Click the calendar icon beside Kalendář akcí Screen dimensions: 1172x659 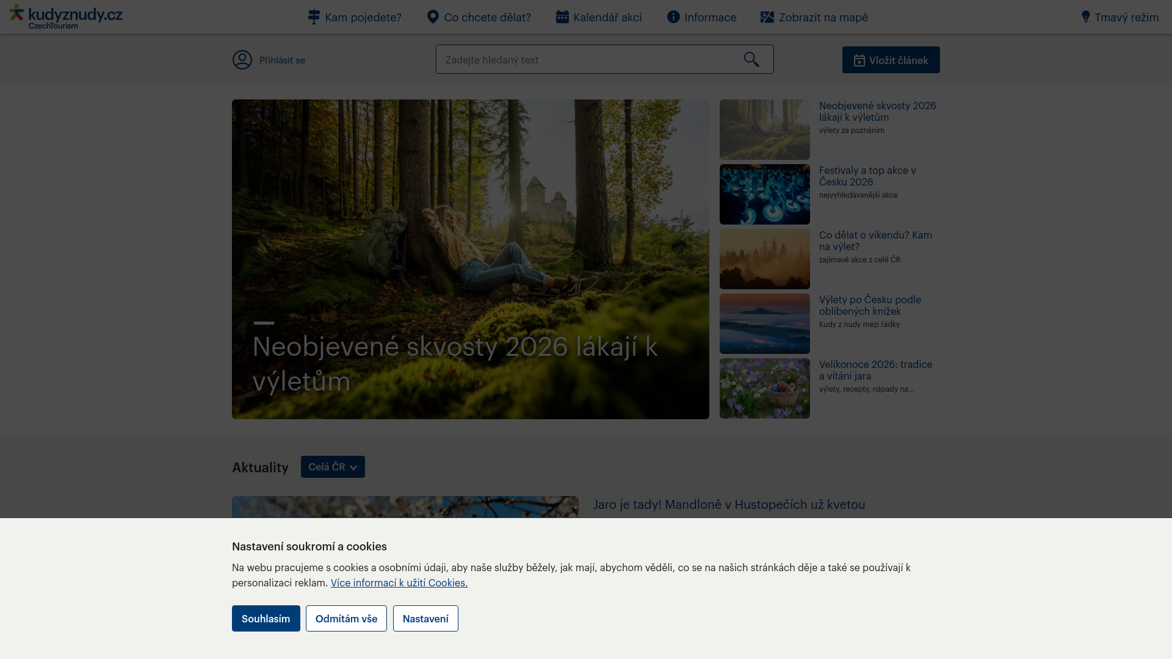(x=562, y=17)
